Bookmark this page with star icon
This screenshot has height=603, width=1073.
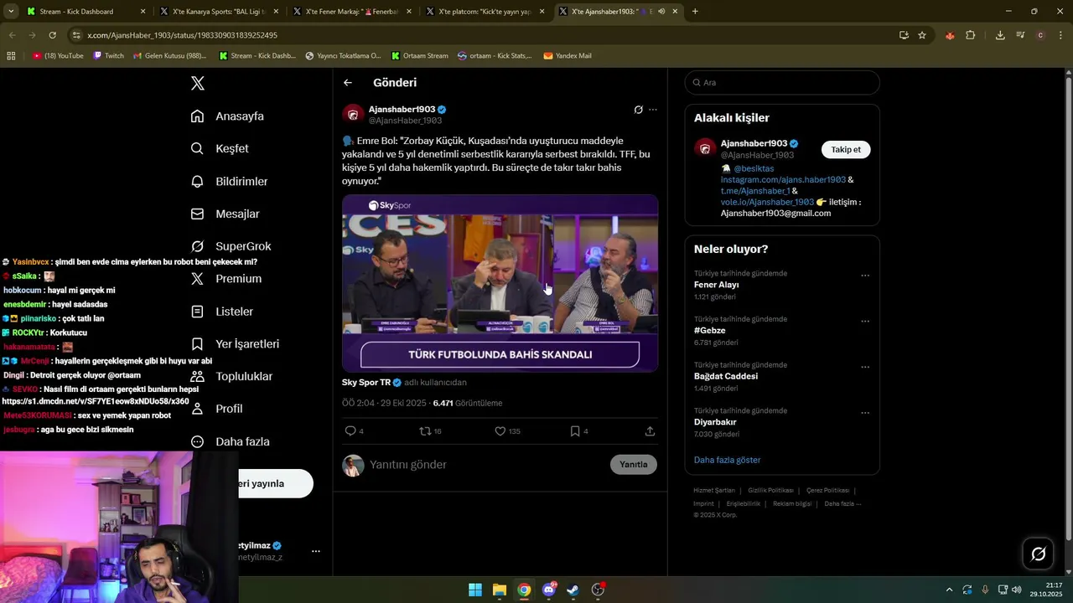tap(922, 35)
